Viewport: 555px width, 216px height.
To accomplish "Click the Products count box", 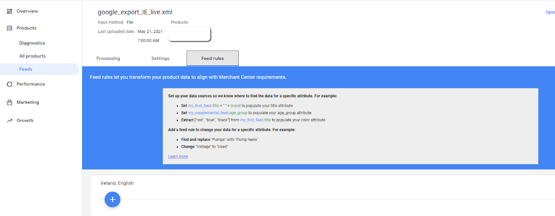I will point(189,34).
